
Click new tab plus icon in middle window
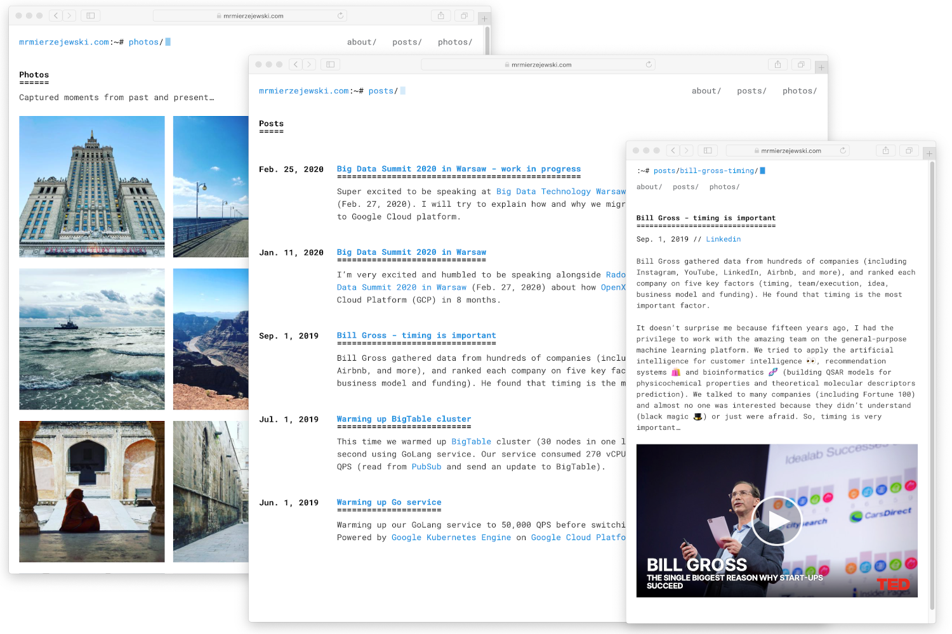(821, 67)
